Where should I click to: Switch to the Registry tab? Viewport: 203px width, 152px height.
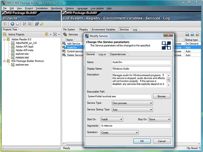[84, 30]
